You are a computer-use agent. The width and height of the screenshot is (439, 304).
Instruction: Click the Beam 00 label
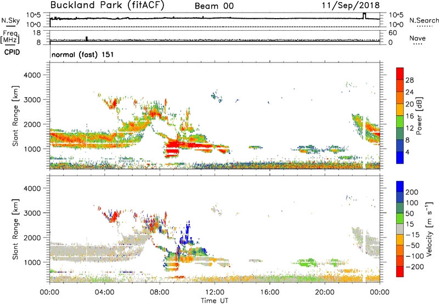pos(214,6)
